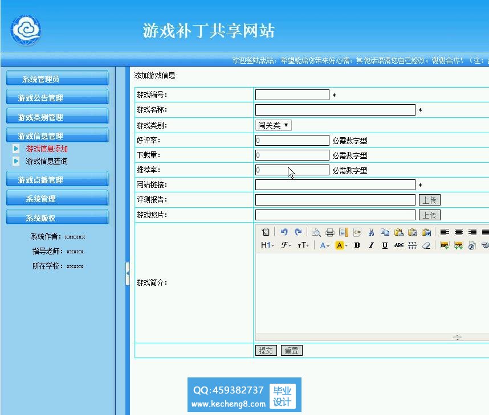
Task: Open H1 paragraph format dropdown
Action: pyautogui.click(x=267, y=245)
